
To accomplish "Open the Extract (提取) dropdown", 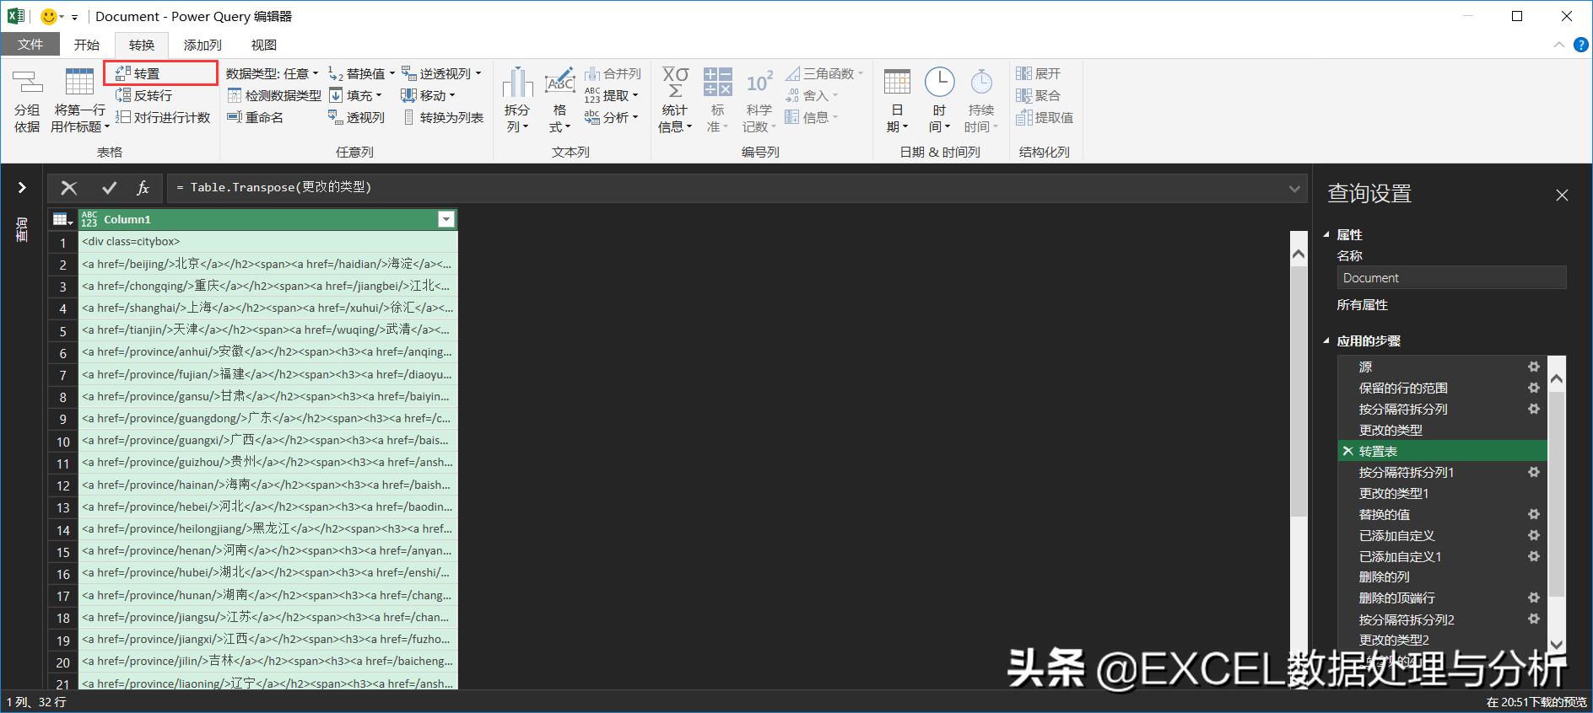I will tap(612, 95).
